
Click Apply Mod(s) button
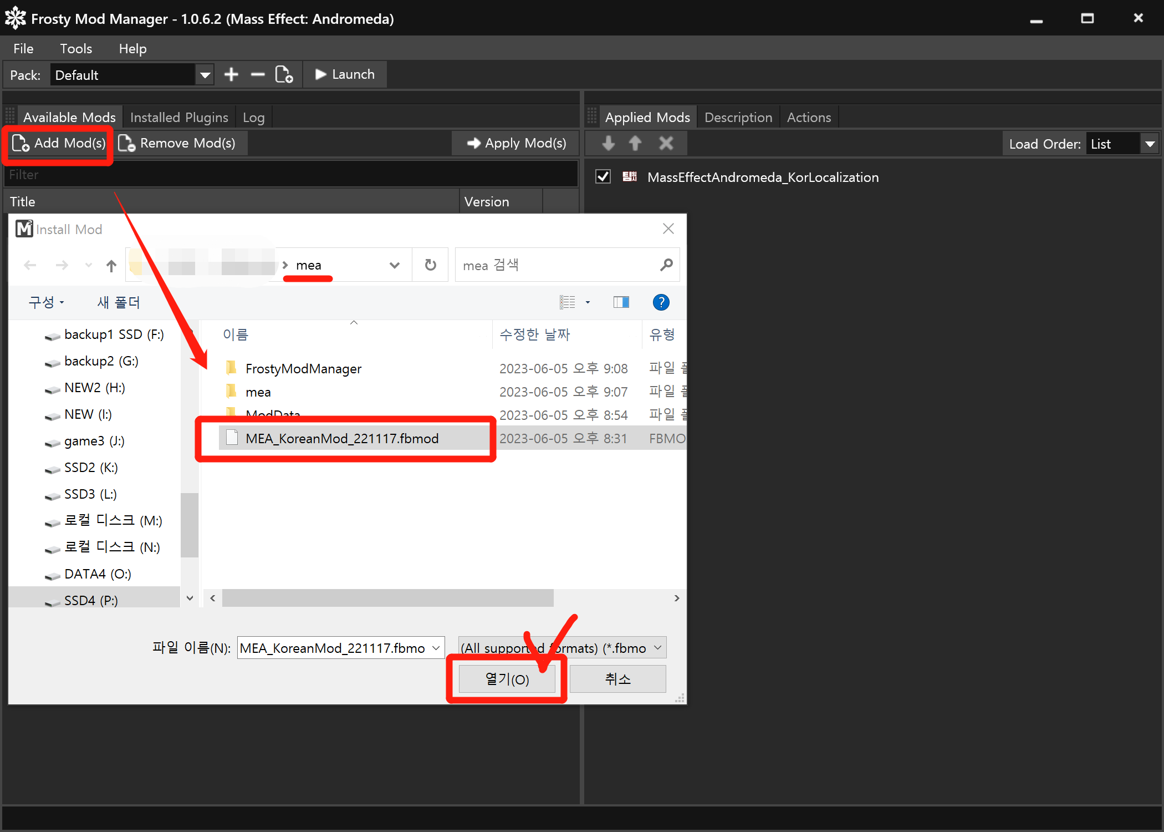tap(517, 144)
